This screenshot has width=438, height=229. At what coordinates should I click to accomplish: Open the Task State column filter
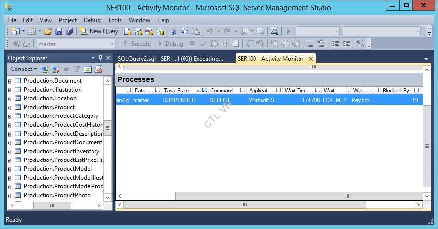(x=205, y=91)
